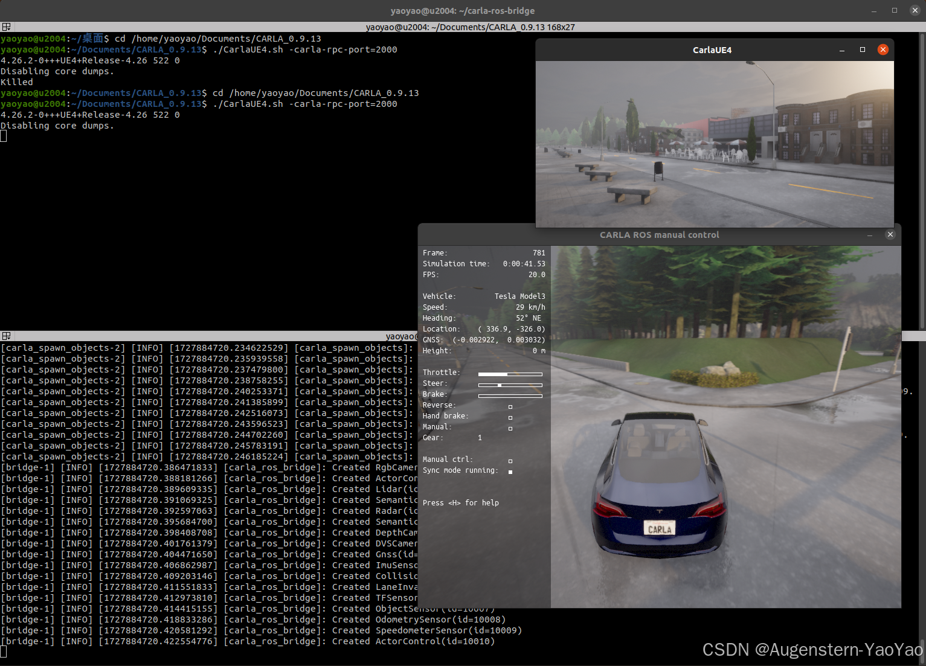Toggle the Manual gear checkbox
This screenshot has height=666, width=926.
tap(510, 428)
